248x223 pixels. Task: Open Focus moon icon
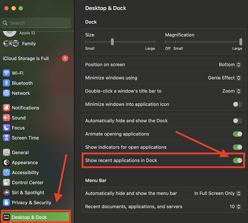click(6, 128)
